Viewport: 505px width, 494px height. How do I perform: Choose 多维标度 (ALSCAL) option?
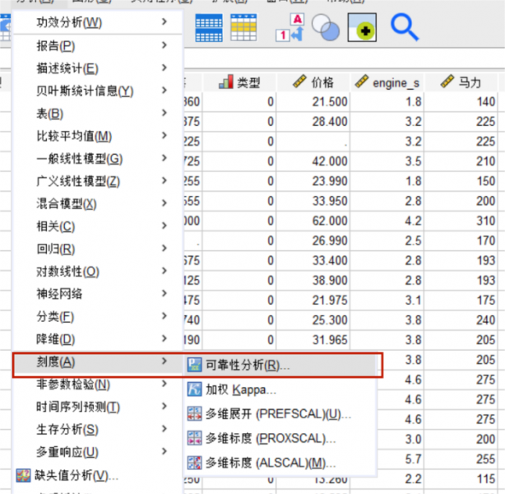[x=265, y=462]
